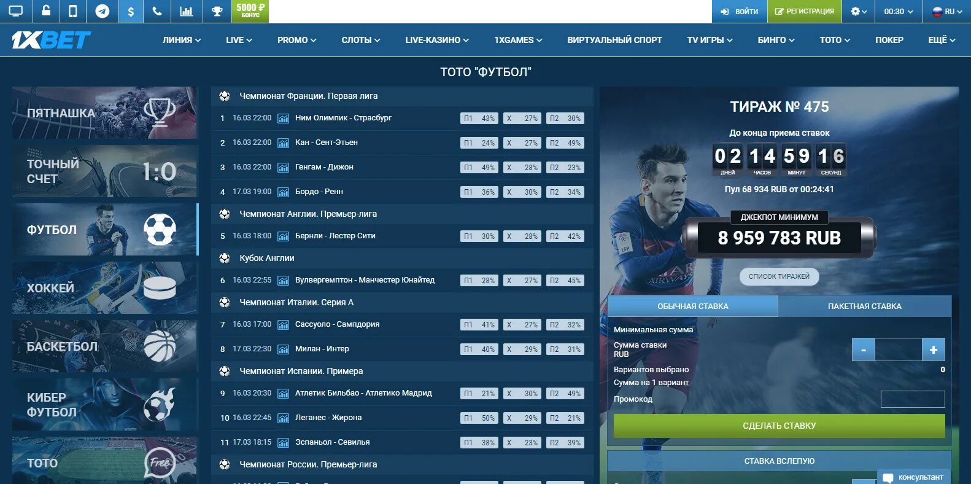971x484 pixels.
Task: Open statistics icon for Бернли - Лестер Сити
Action: [x=283, y=236]
